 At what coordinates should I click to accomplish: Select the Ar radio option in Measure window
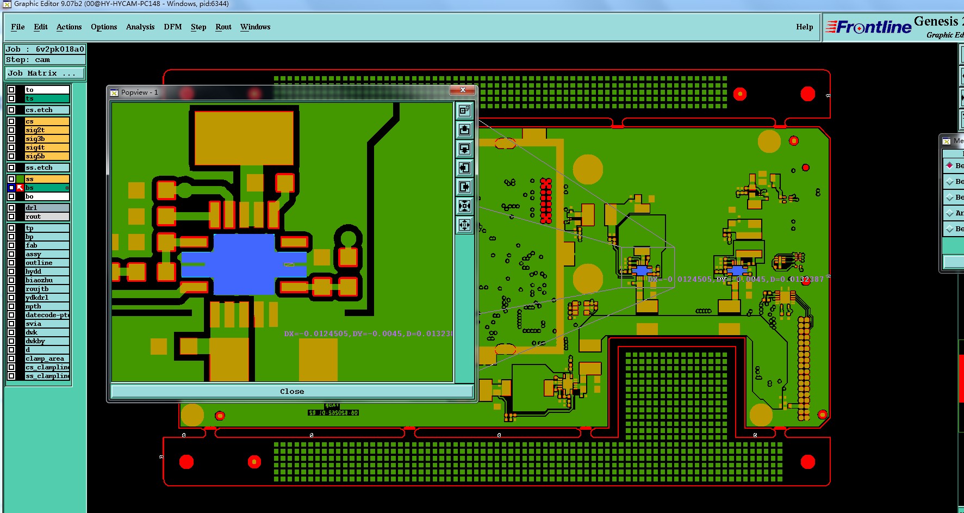pyautogui.click(x=950, y=213)
